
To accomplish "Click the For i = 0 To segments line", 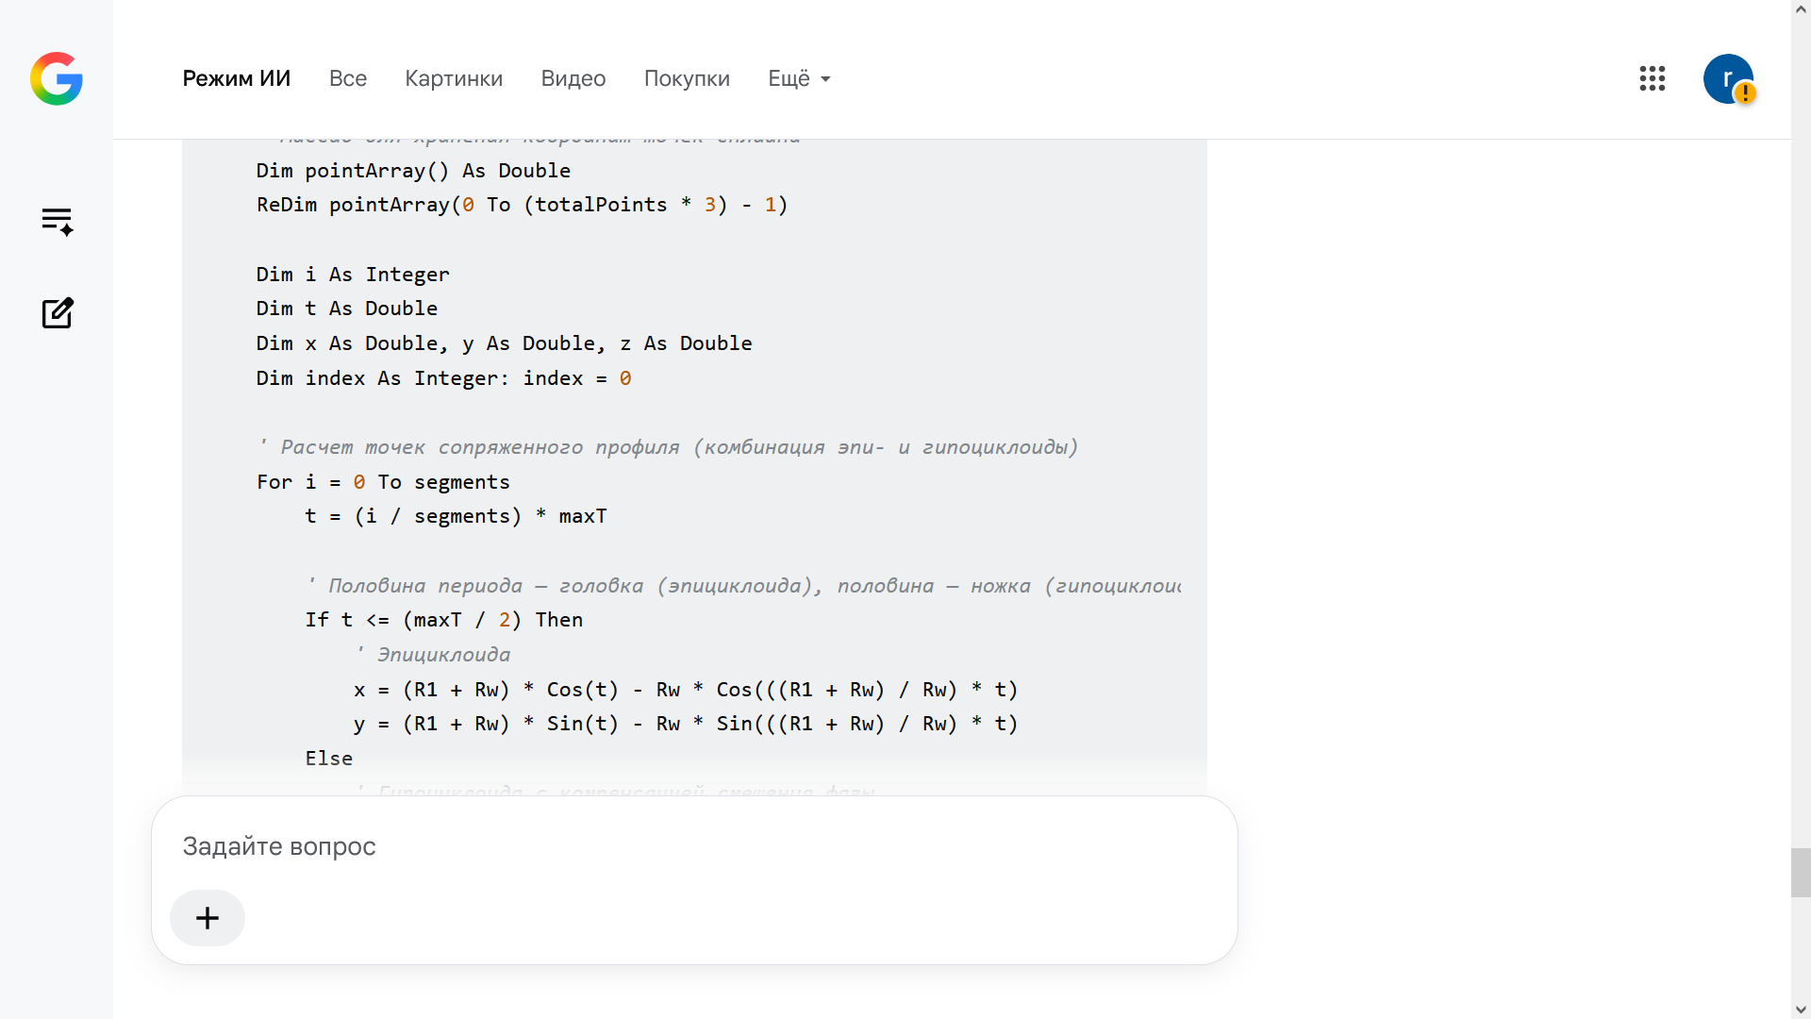I will 383,482.
